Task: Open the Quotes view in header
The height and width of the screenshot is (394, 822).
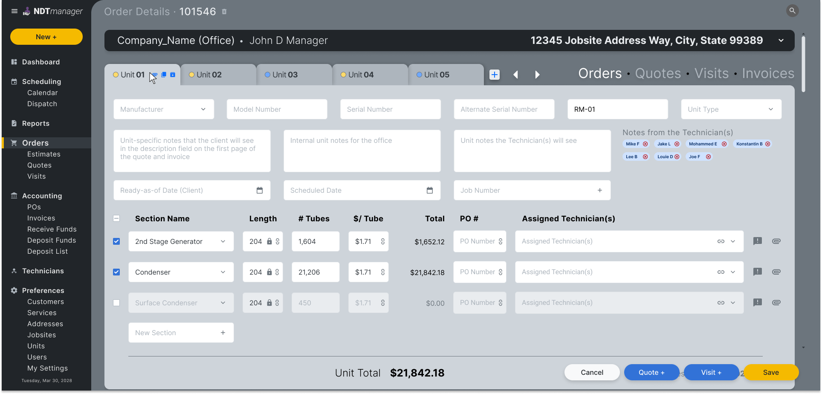Action: [658, 73]
